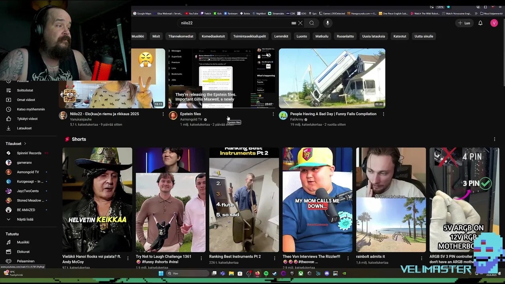The width and height of the screenshot is (505, 284).
Task: Open the account avatar menu
Action: (x=494, y=23)
